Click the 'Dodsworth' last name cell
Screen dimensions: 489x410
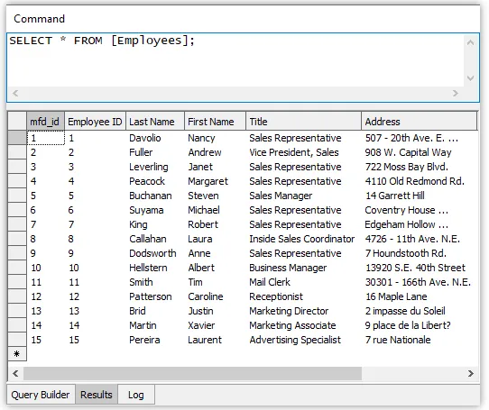coord(155,253)
